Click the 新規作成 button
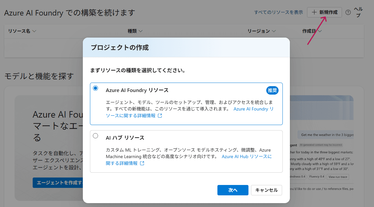This screenshot has width=374, height=207. [x=324, y=12]
